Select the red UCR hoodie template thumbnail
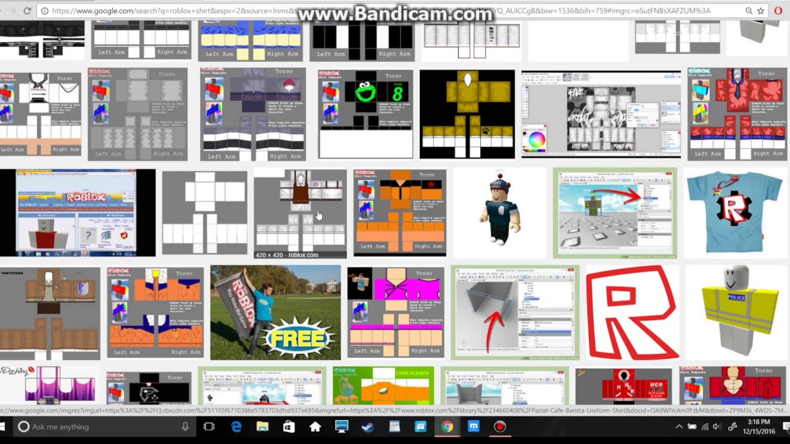 623,386
